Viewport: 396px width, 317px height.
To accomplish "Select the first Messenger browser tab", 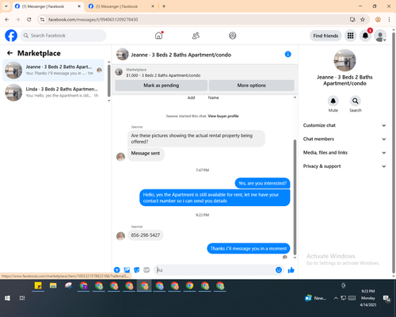I will (x=48, y=6).
